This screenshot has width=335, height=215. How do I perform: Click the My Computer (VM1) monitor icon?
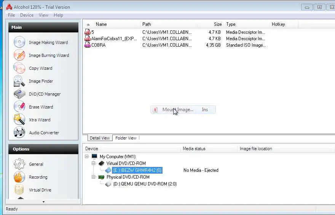(x=94, y=157)
